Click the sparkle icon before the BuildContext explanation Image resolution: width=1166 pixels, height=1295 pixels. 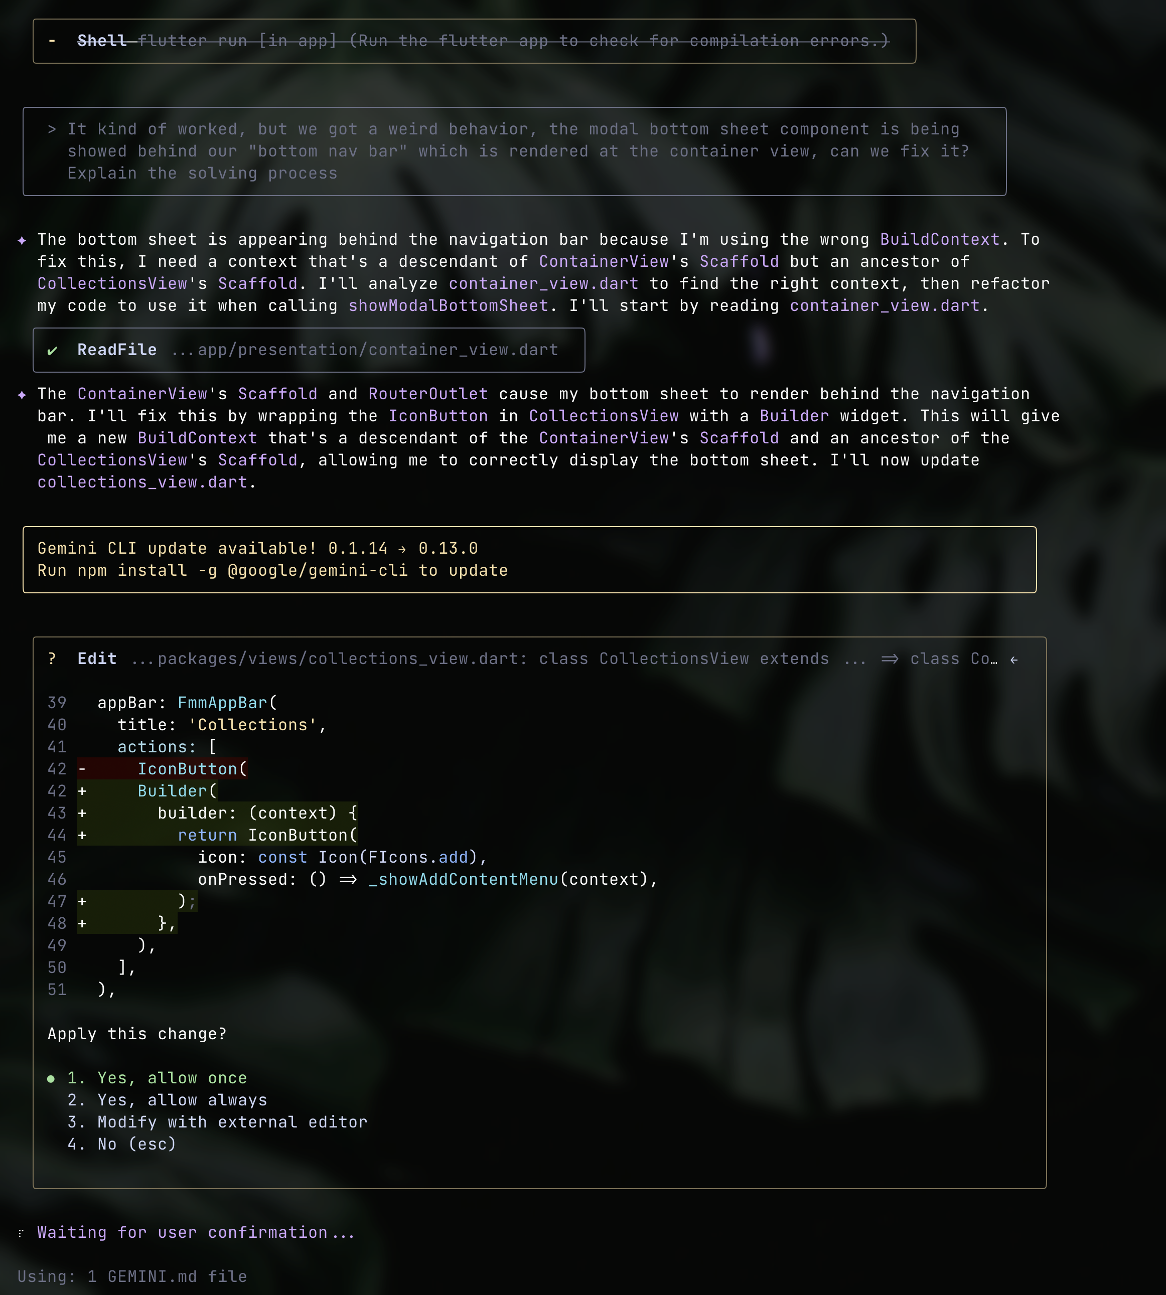point(22,240)
